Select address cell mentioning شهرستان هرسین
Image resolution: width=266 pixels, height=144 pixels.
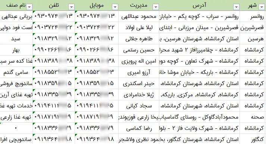tap(200, 39)
